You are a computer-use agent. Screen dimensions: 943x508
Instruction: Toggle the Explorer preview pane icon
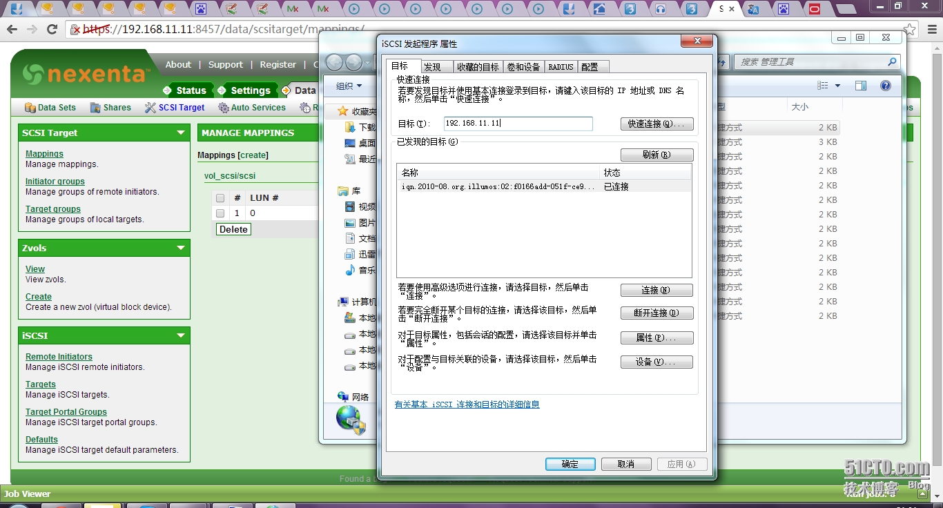861,86
